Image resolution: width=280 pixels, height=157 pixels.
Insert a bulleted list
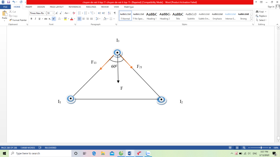point(80,13)
